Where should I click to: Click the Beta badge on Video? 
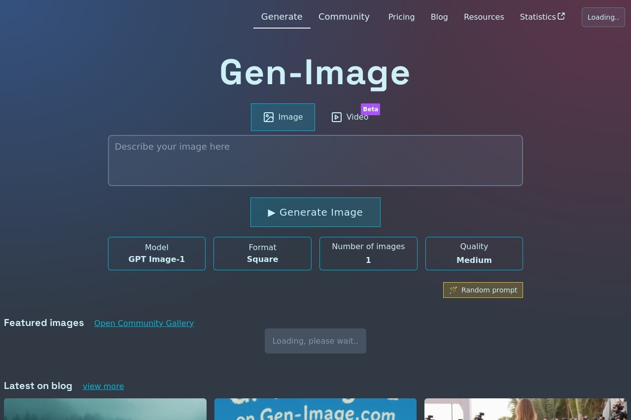(x=370, y=109)
